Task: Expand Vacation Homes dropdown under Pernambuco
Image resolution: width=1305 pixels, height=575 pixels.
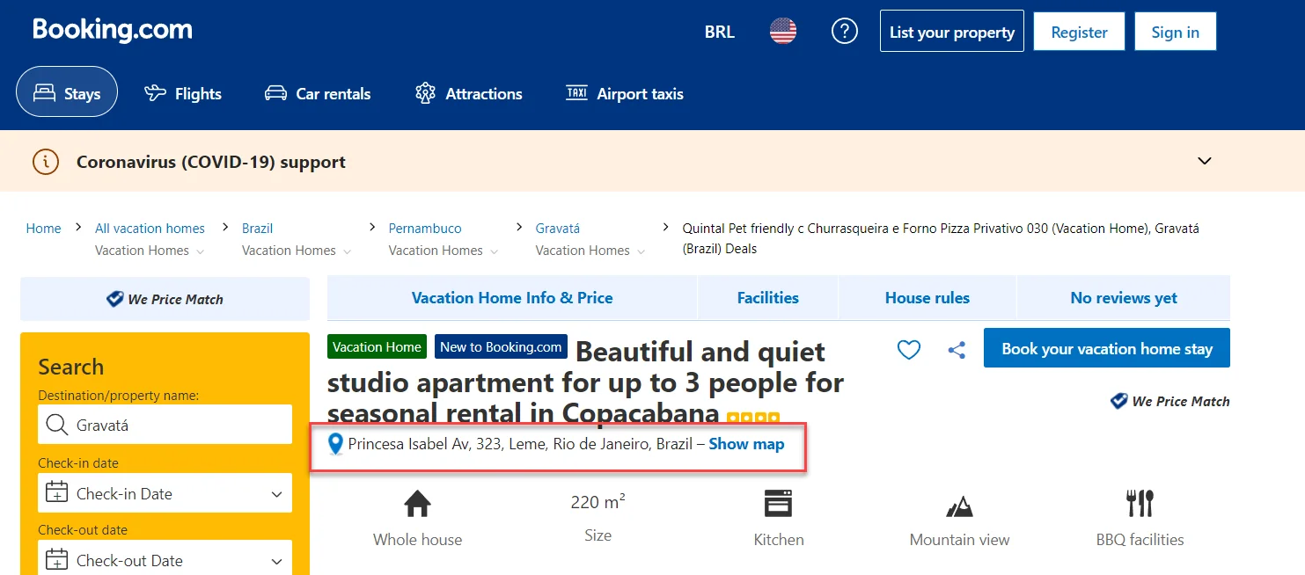Action: (x=444, y=251)
